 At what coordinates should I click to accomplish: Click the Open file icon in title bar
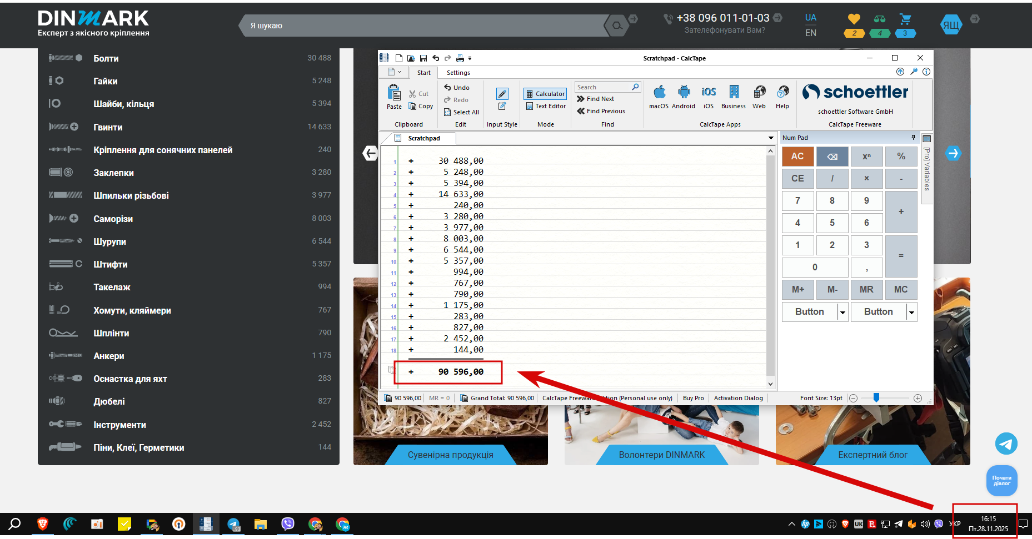[x=411, y=58]
